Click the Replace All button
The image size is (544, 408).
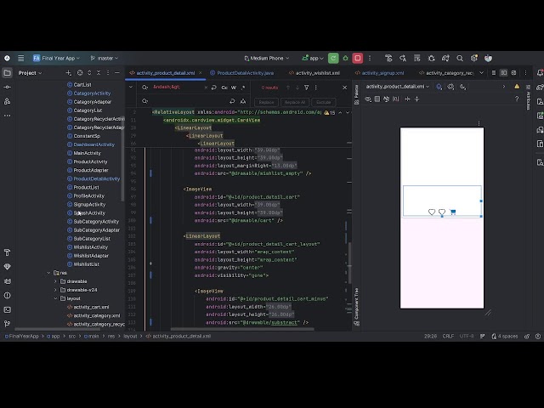point(295,102)
